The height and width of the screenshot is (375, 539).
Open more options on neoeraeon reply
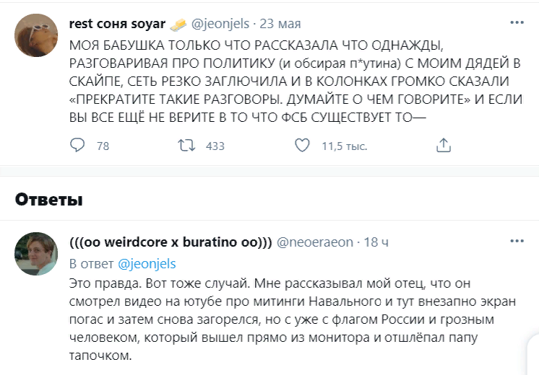(517, 241)
